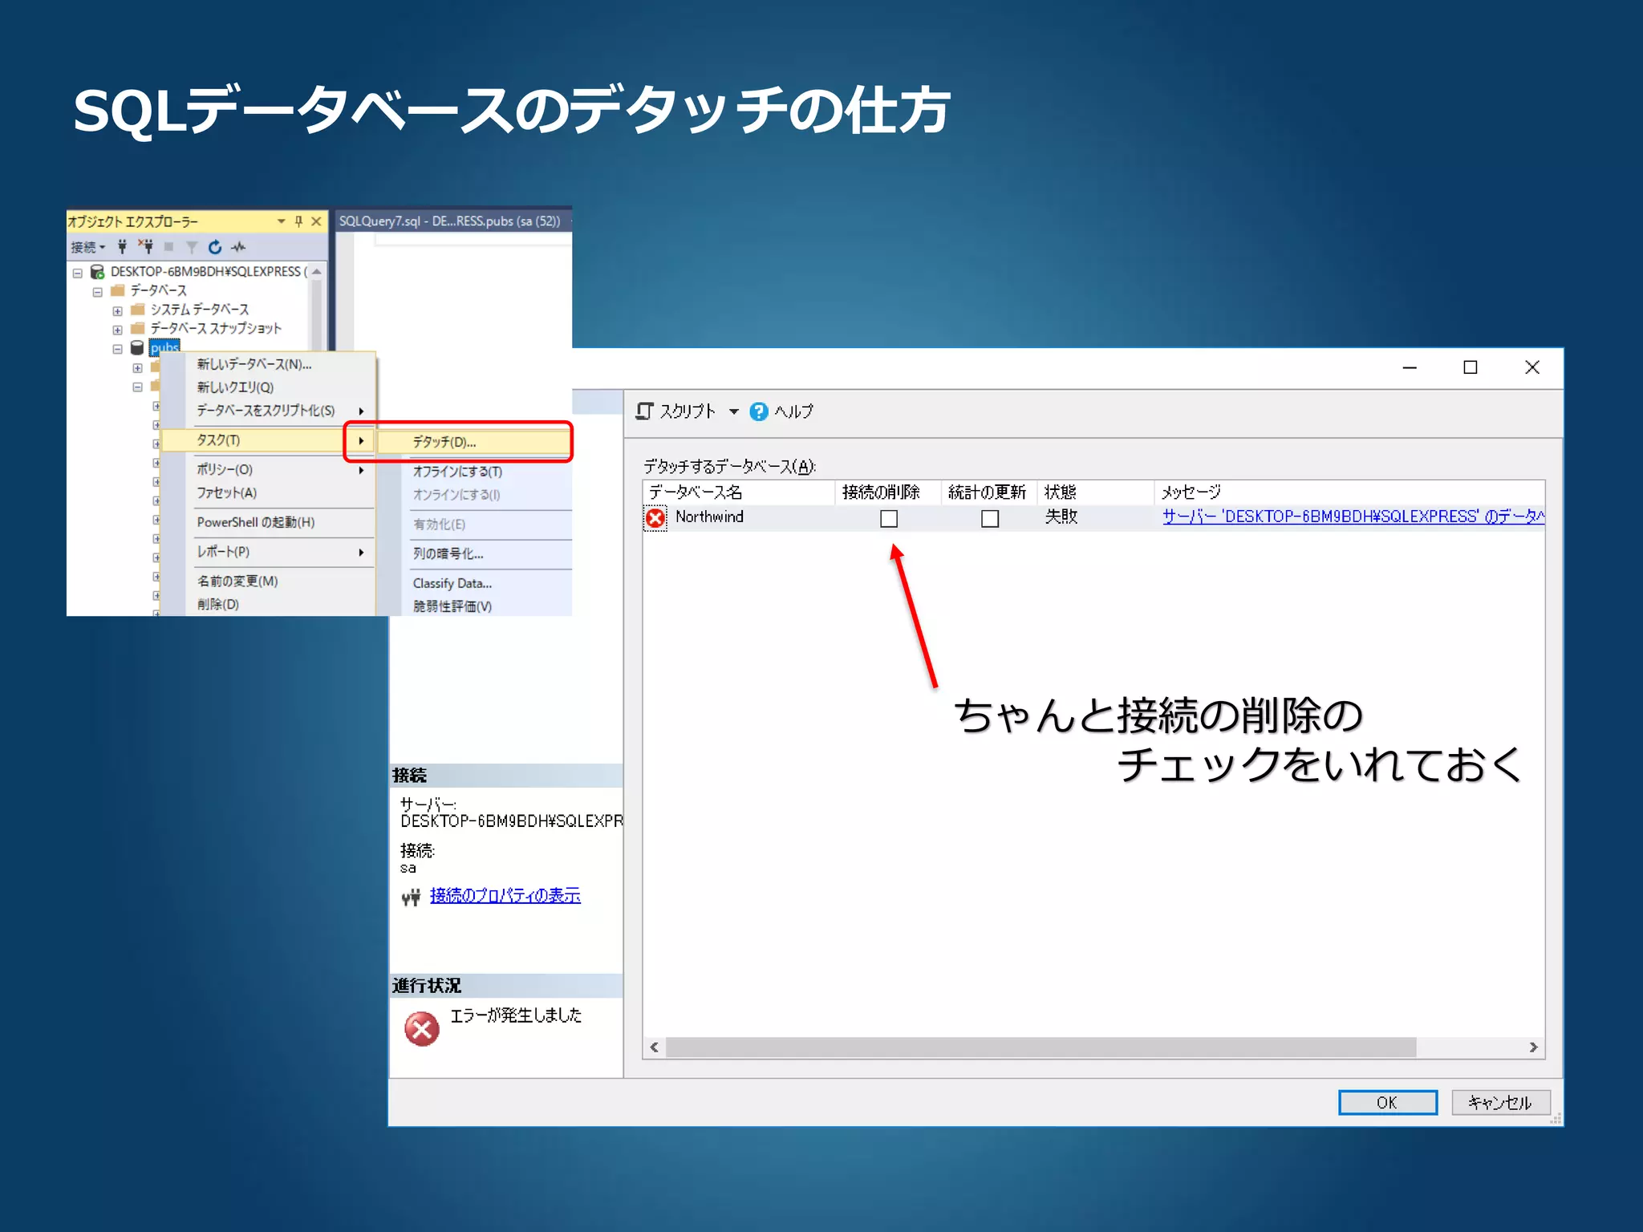Switch to the SQLQuery7.sql tab
The image size is (1643, 1232).
point(450,221)
